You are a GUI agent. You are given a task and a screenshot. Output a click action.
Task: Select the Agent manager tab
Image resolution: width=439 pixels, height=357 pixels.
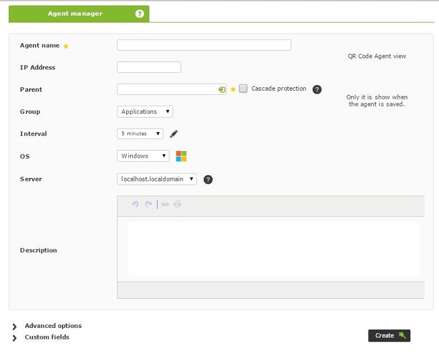click(x=79, y=14)
